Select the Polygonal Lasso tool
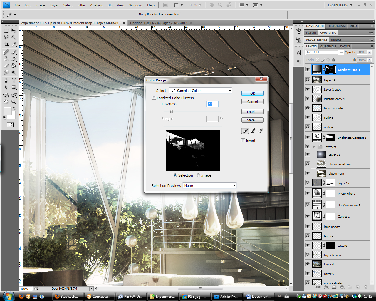The image size is (376, 301). tap(6, 37)
